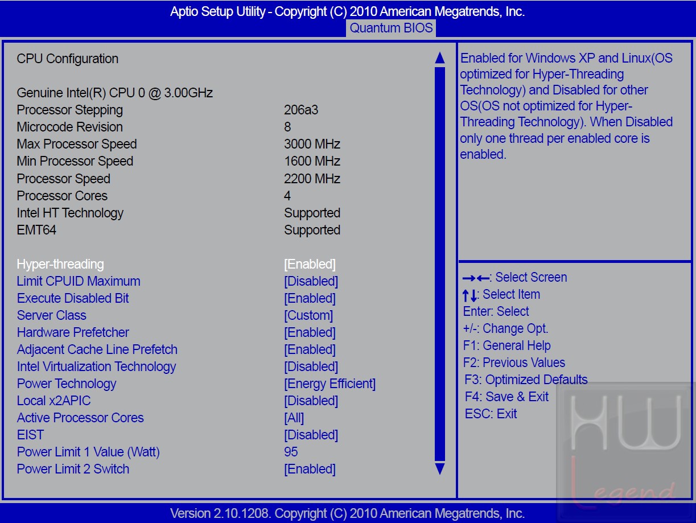The image size is (696, 523).
Task: Select the Execute Disabled Bit setting label
Action: tap(73, 298)
